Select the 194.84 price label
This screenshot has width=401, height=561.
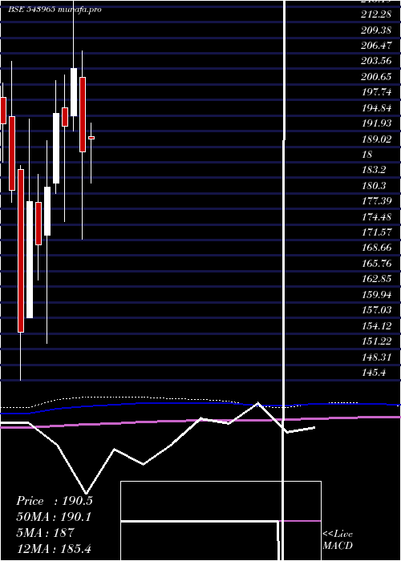click(376, 108)
